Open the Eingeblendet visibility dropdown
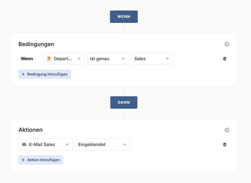Image resolution: width=251 pixels, height=183 pixels. pos(103,144)
